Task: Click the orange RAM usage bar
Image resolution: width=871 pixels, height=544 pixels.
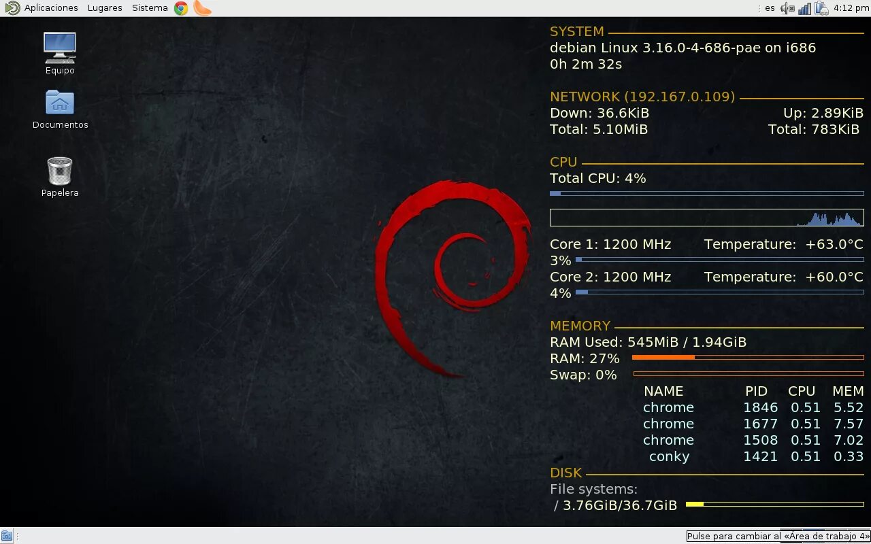Action: pyautogui.click(x=748, y=358)
